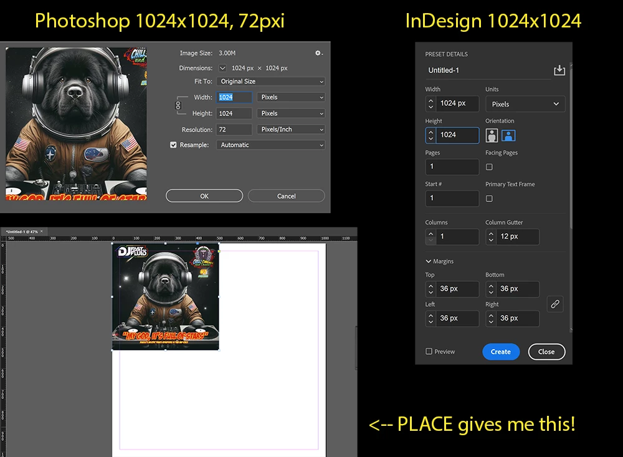Click the Height field in Image Size dialog
The image size is (623, 457).
[x=234, y=113]
